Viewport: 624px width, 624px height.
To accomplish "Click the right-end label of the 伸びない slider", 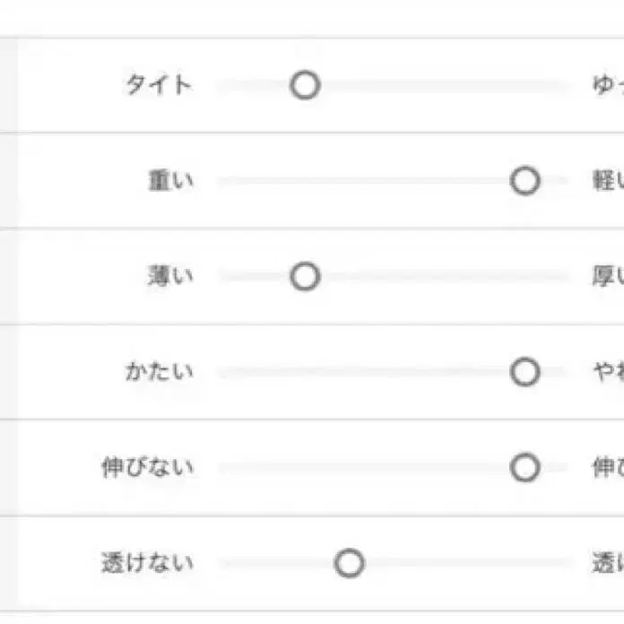I will [x=607, y=467].
